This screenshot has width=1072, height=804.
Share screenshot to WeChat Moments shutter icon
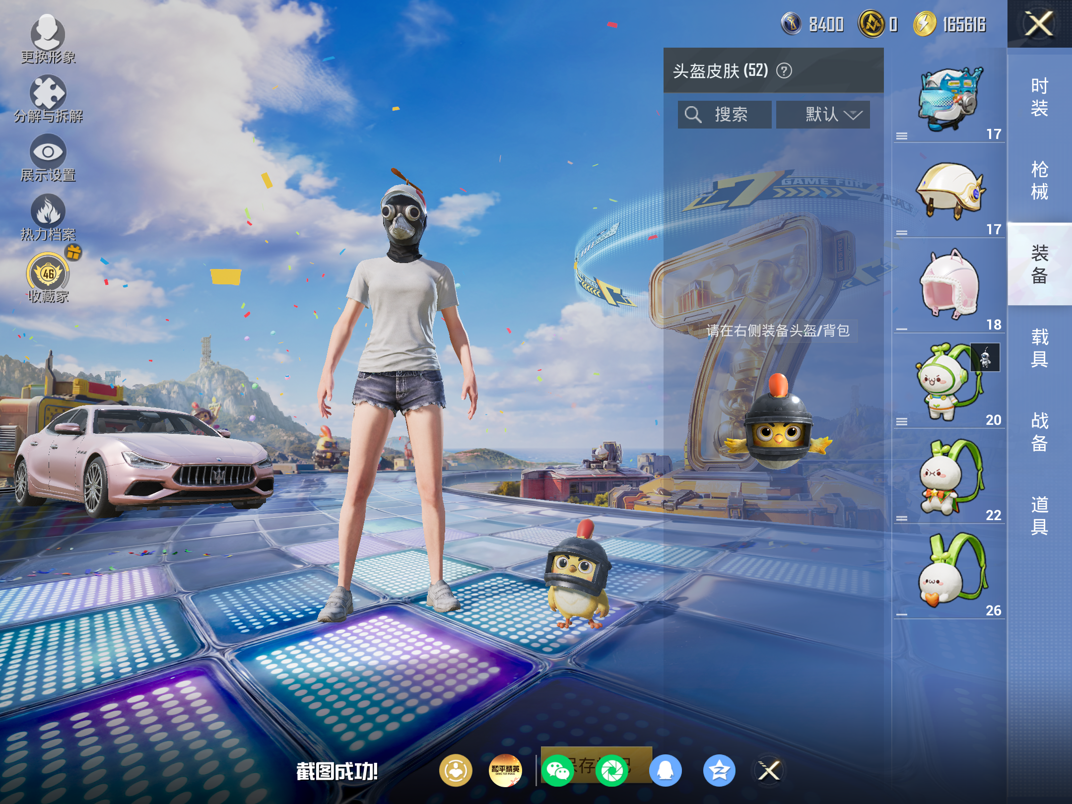tap(612, 770)
